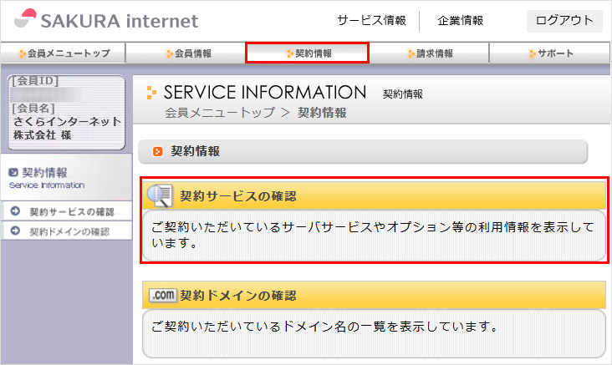Click description text about ドメイン名の一覧

point(324,327)
